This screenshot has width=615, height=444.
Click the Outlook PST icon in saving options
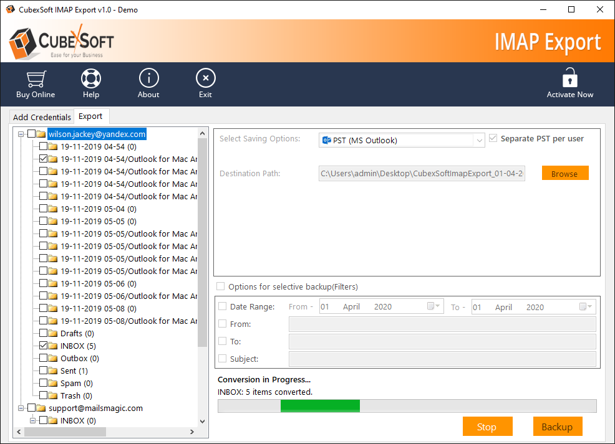326,140
